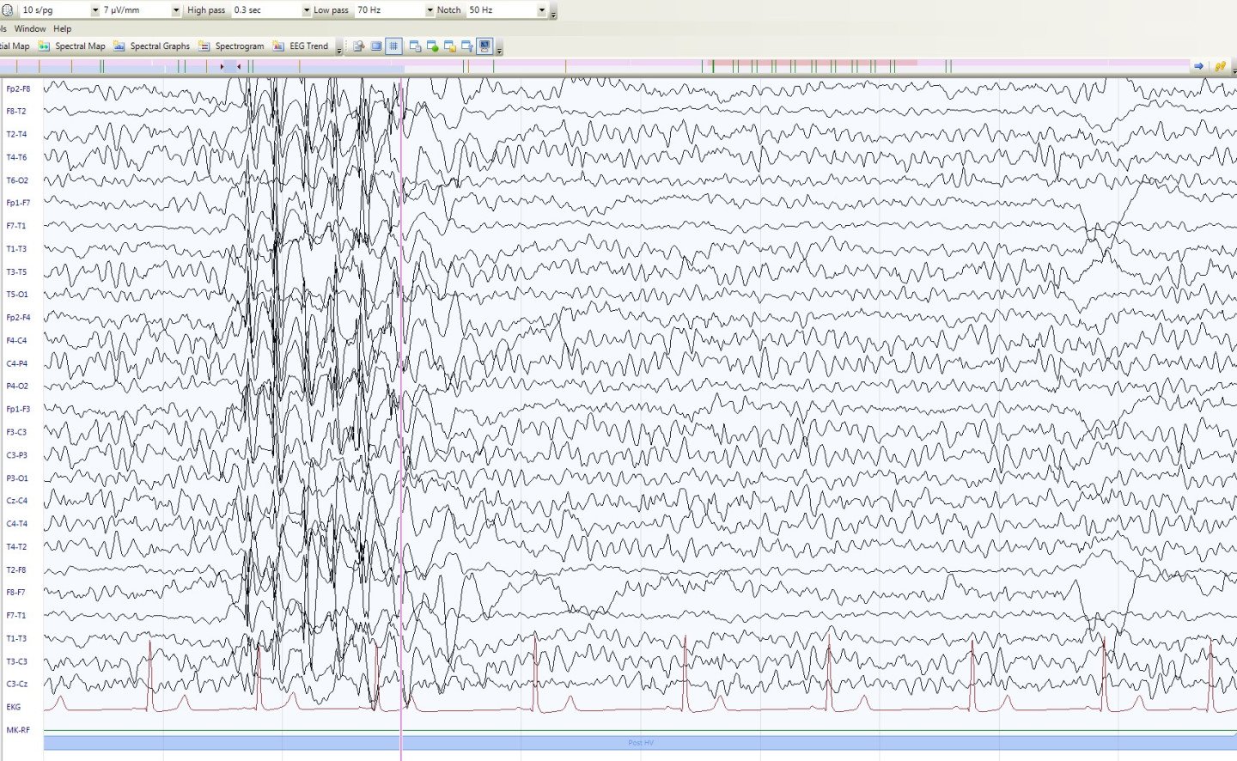Click the right-pointing marker on overview timeline

222,66
